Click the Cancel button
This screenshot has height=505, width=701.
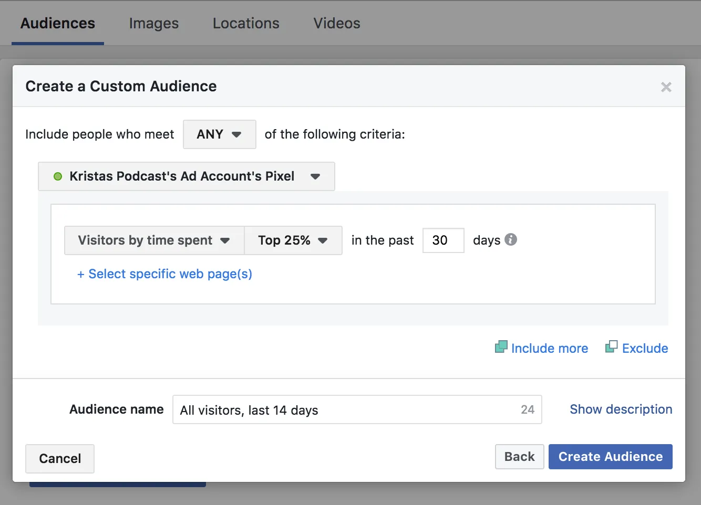coord(60,459)
